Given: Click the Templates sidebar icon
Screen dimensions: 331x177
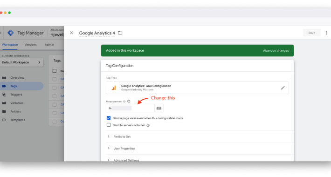Looking at the screenshot, I should tap(4, 120).
